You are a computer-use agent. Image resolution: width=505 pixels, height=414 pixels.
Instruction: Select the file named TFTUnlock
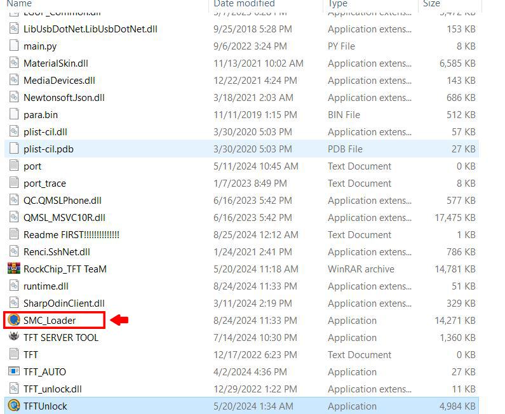point(45,406)
